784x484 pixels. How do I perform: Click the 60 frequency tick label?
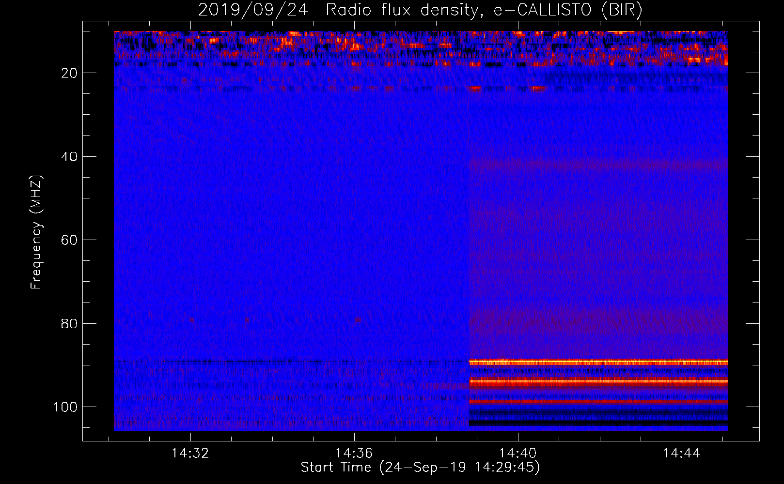(x=70, y=240)
